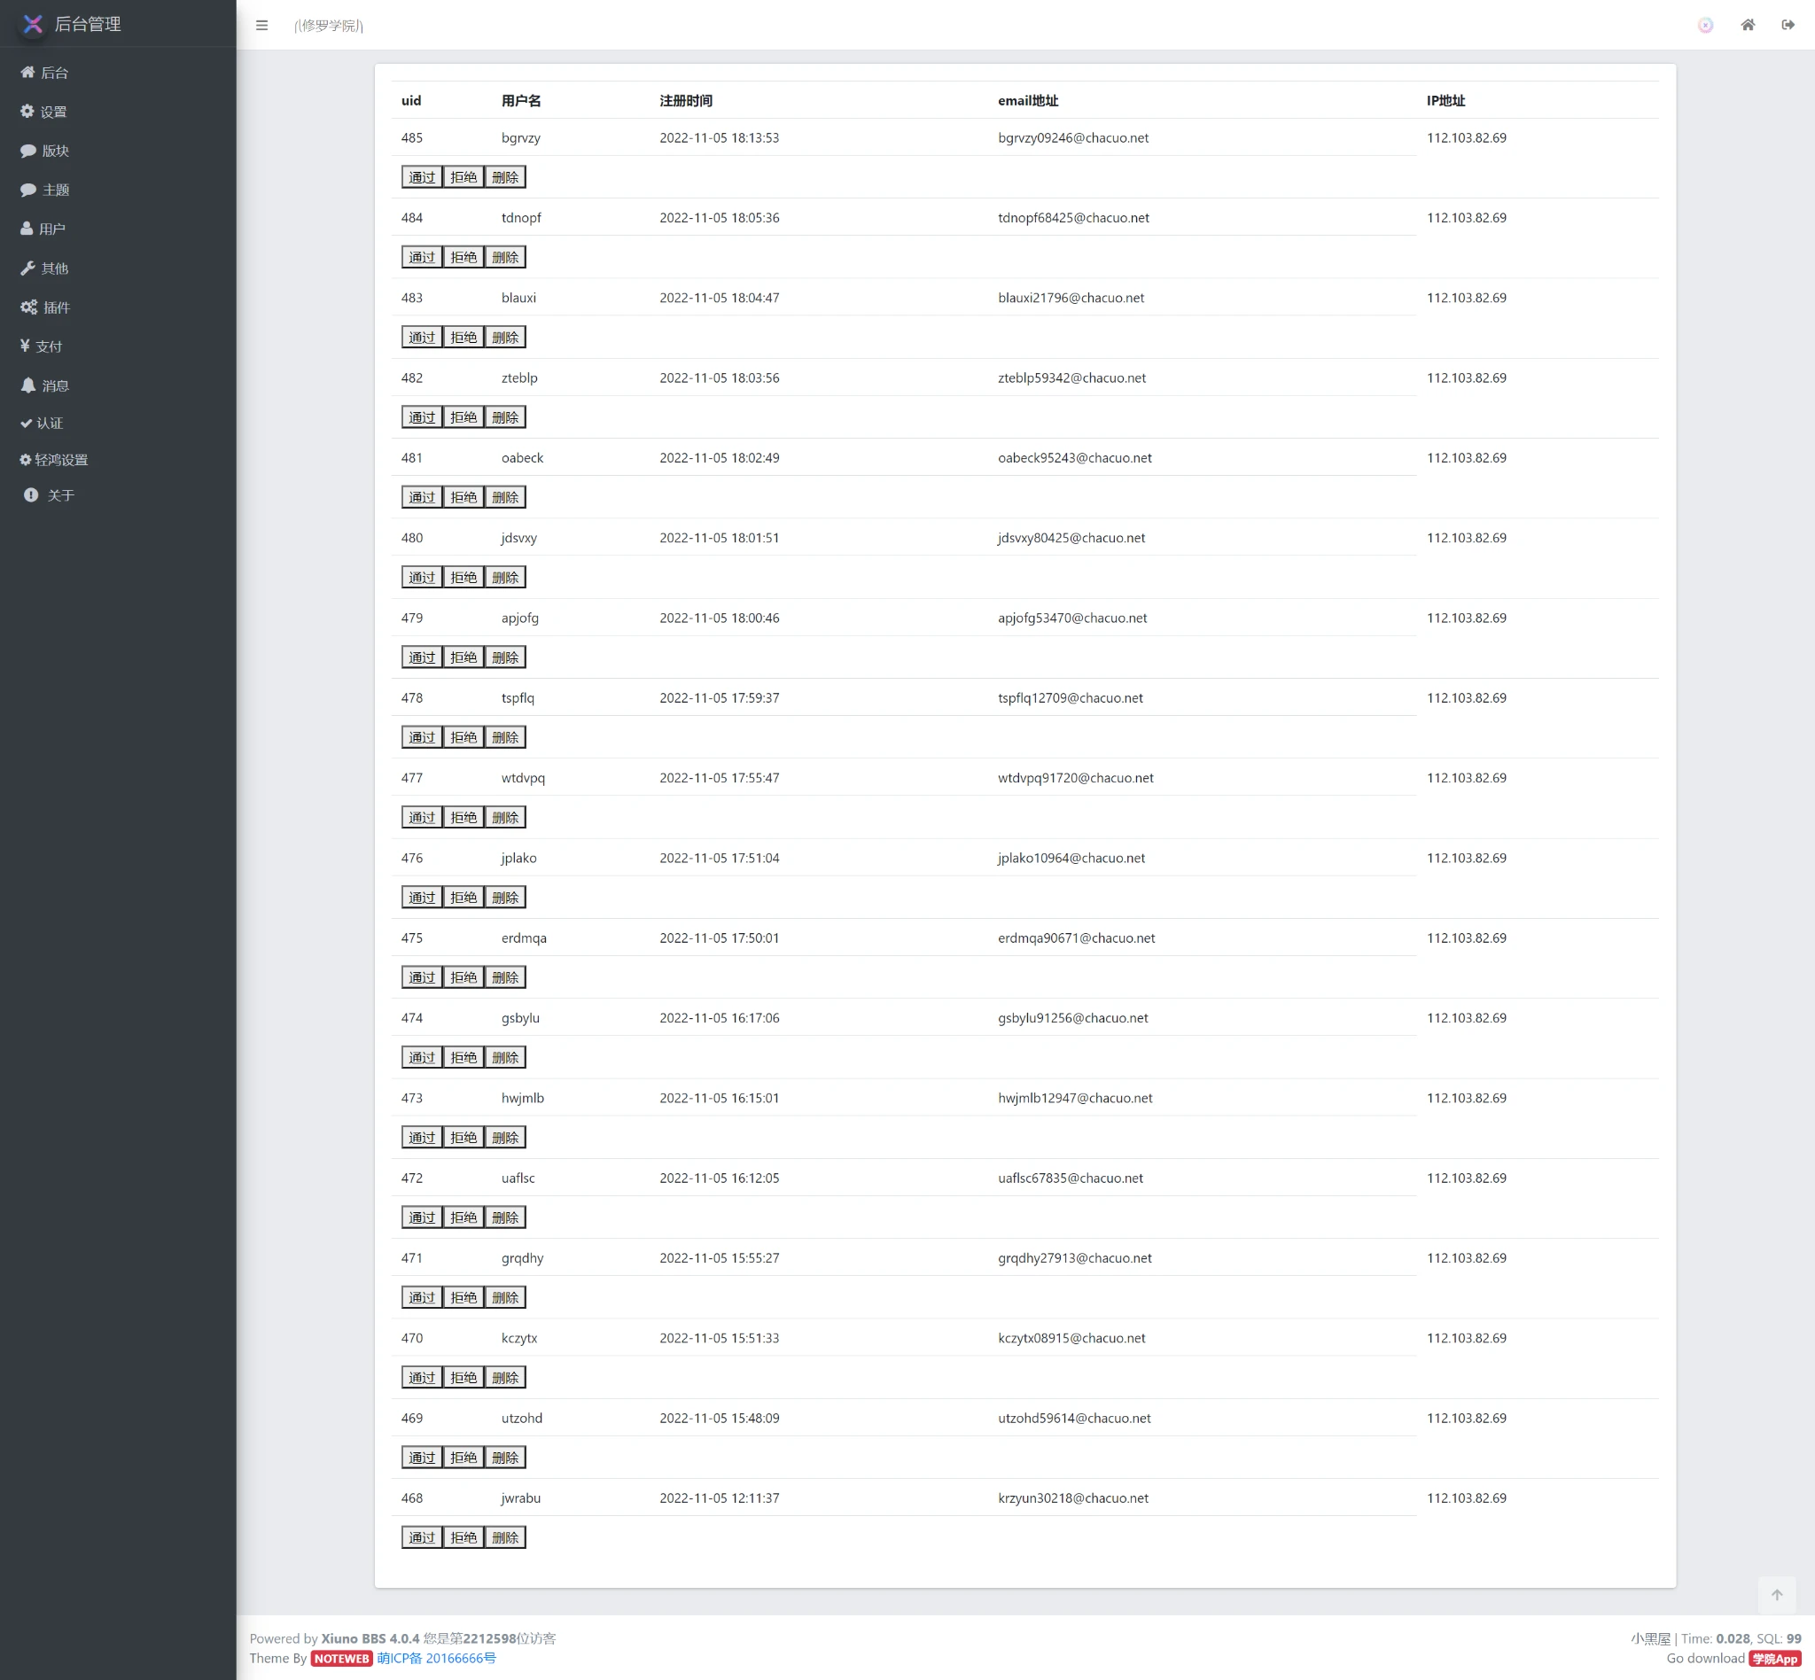Open 消息 bell menu in sidebar

pyautogui.click(x=44, y=385)
